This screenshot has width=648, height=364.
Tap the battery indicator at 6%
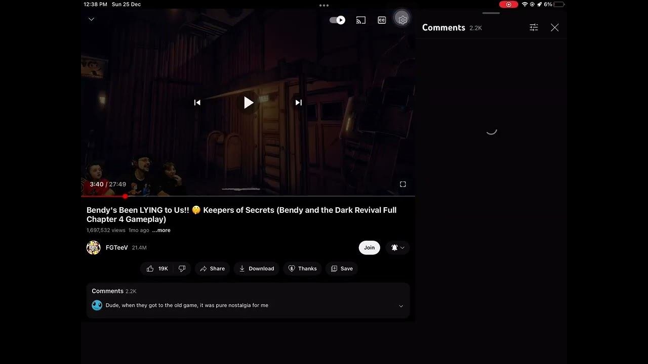(554, 5)
